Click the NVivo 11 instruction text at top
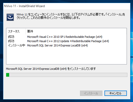 [x=71, y=16]
